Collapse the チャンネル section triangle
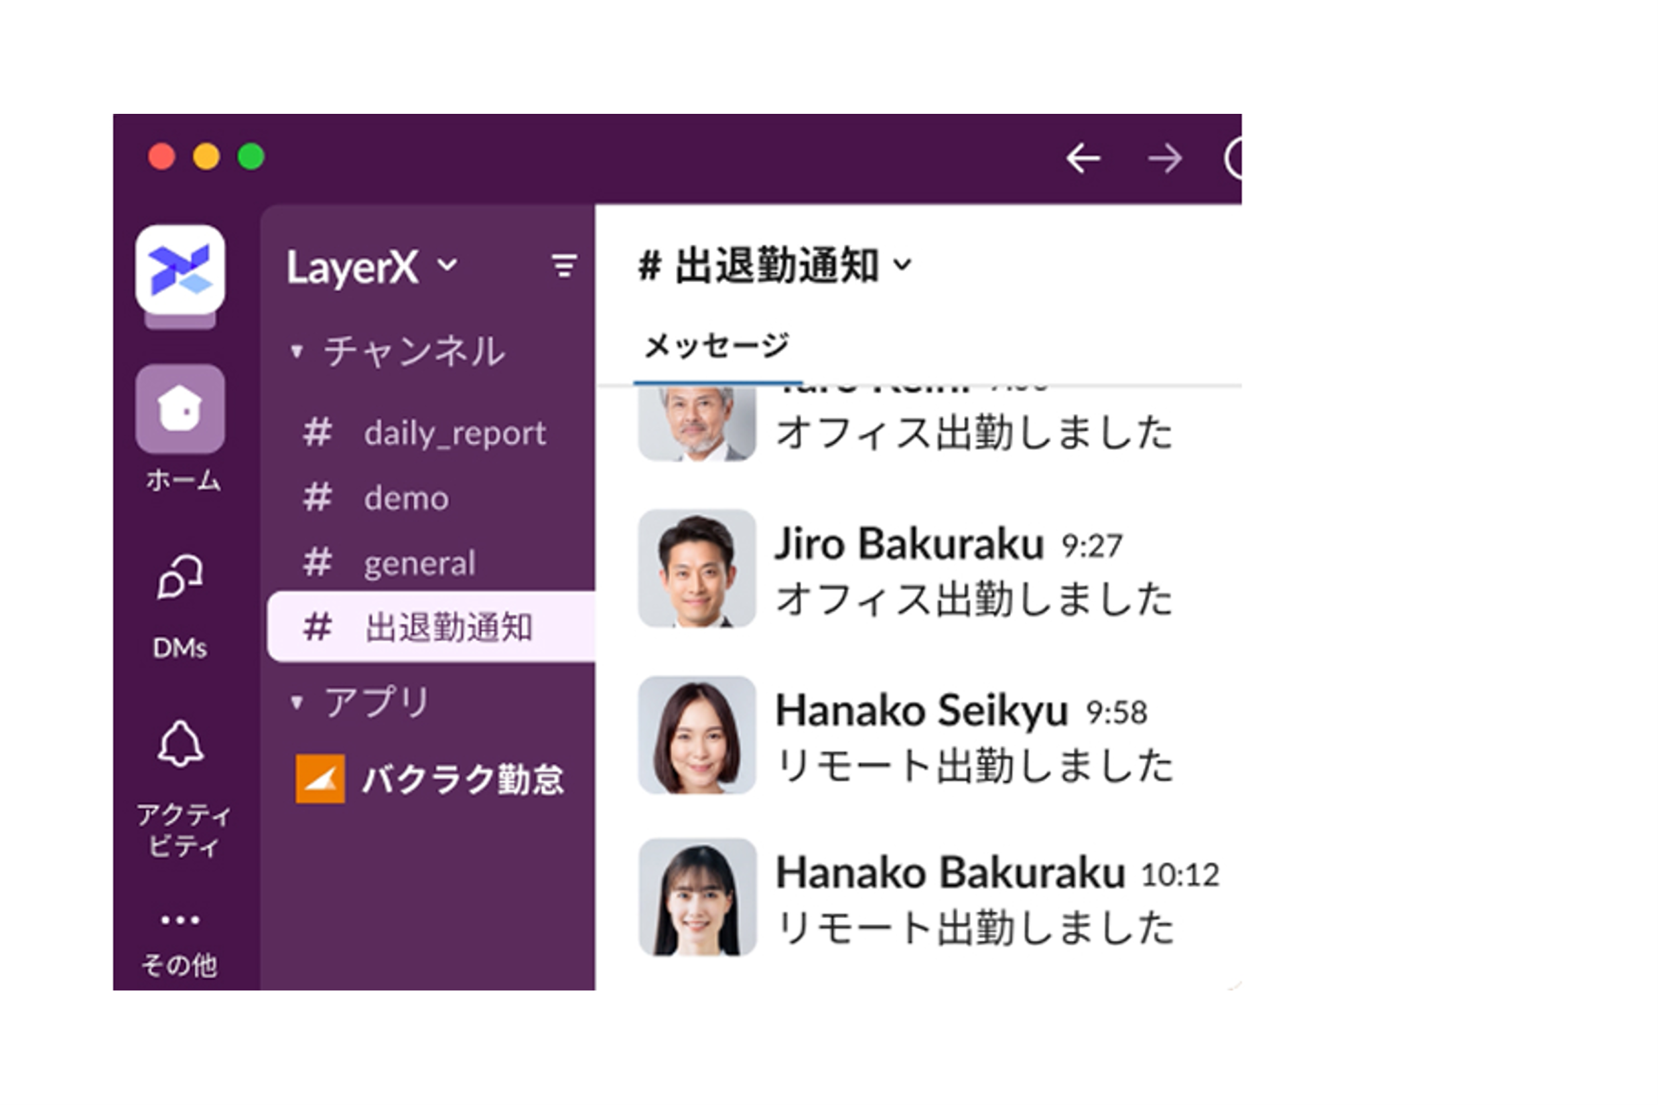 (297, 351)
